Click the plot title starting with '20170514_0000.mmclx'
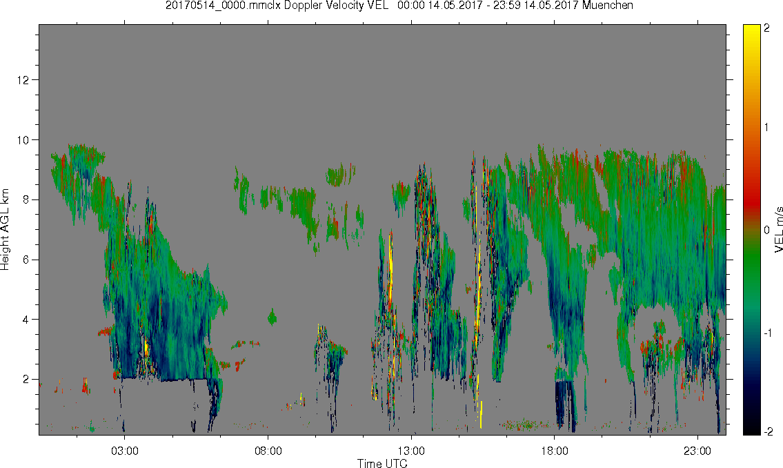Screen dimensions: 783x468 (399, 6)
